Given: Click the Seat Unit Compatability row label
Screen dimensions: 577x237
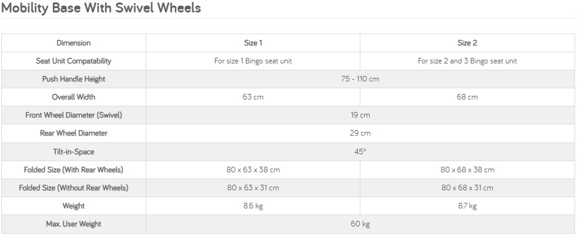Looking at the screenshot, I should [x=73, y=61].
